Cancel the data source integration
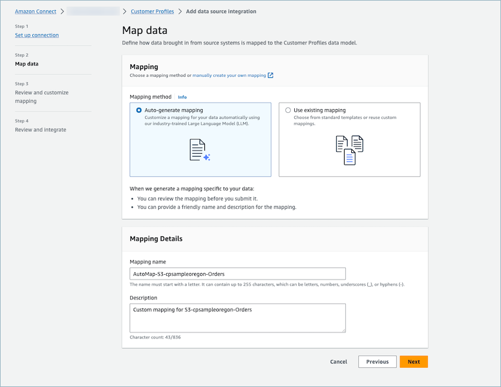The height and width of the screenshot is (387, 501). point(339,362)
